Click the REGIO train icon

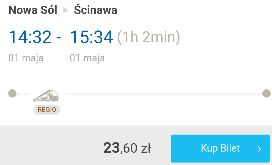(46, 96)
